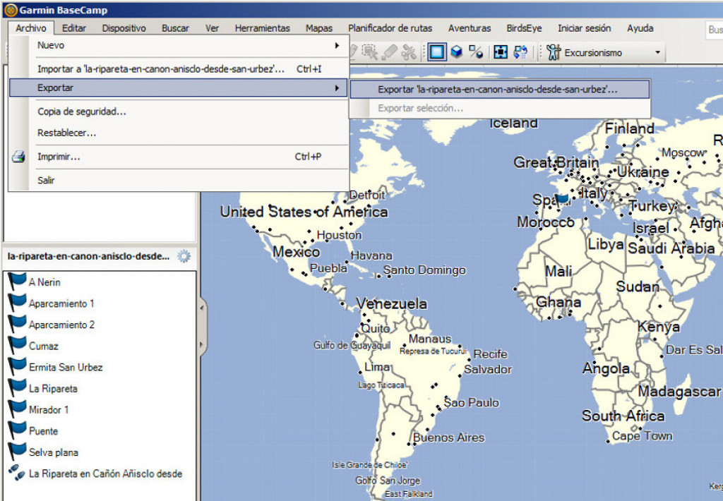Choose Salir to exit BaseCamp
This screenshot has height=501, width=723.
[x=177, y=180]
